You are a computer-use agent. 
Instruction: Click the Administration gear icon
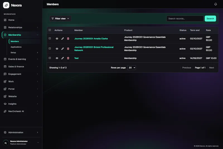tap(5, 132)
